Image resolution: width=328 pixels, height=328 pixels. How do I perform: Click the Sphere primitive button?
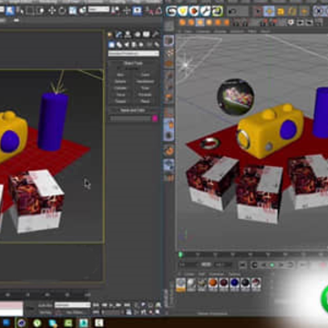pos(120,81)
